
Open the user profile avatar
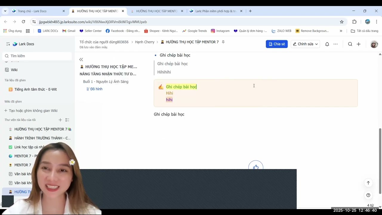[374, 44]
